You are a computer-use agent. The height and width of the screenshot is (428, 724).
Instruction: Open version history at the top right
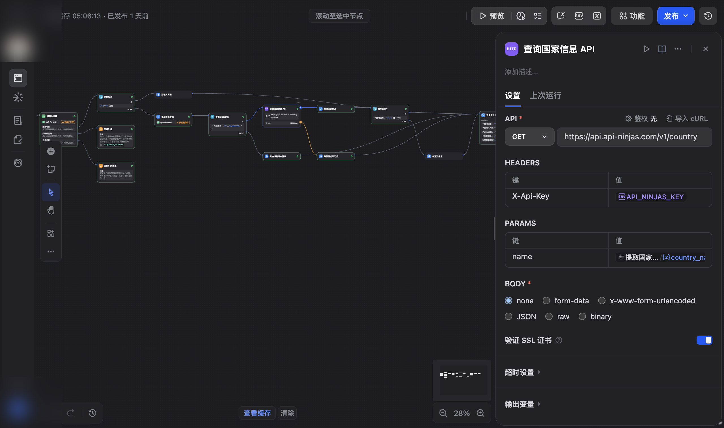tap(708, 16)
